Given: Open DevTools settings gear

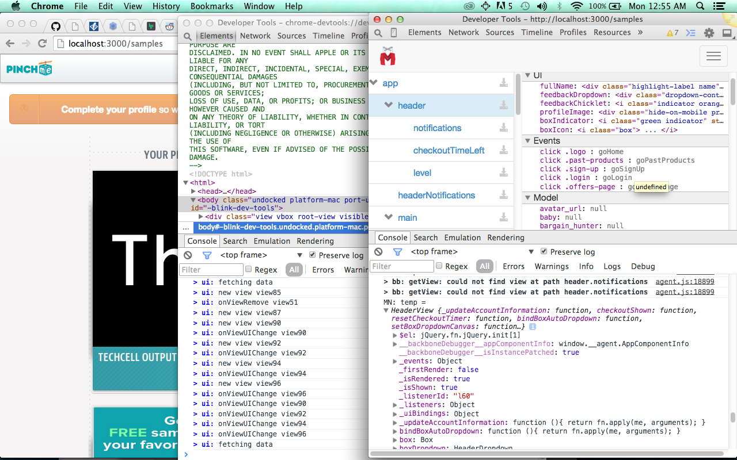Looking at the screenshot, I should [709, 33].
